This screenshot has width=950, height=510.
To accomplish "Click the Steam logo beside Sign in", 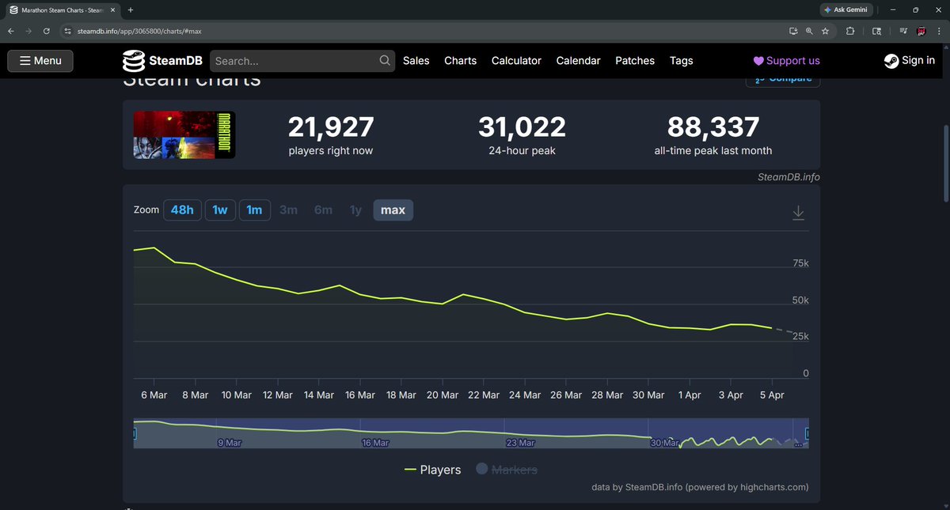I will pos(891,61).
